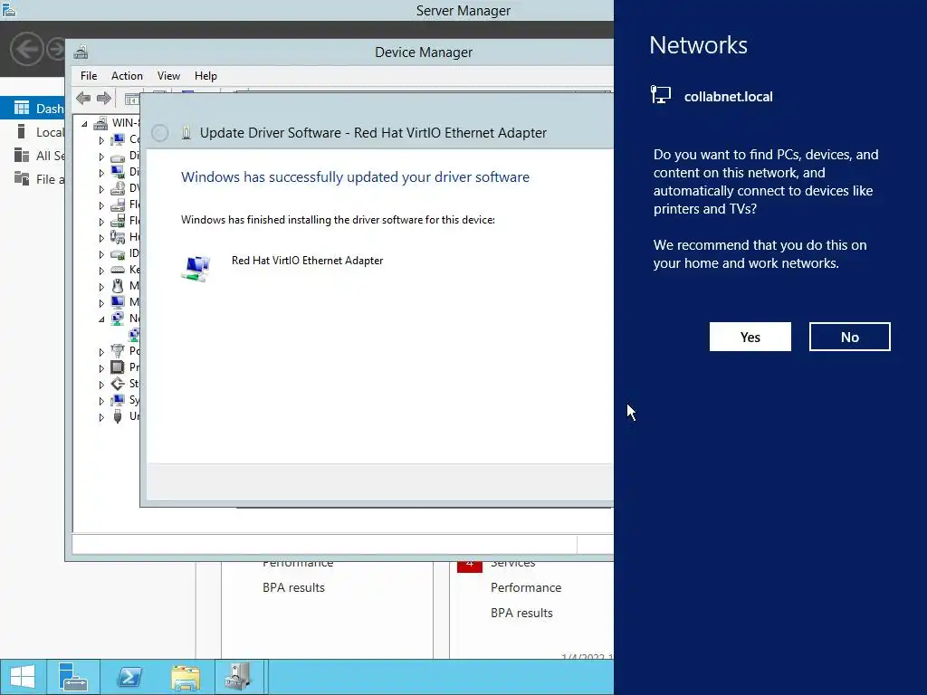Click the Device Manager title bar icon

pyautogui.click(x=81, y=52)
